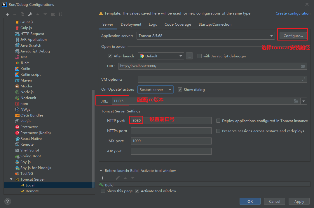Click the JRE browse folder icon
Viewport: 314px width, 208px height.
pyautogui.click(x=296, y=101)
